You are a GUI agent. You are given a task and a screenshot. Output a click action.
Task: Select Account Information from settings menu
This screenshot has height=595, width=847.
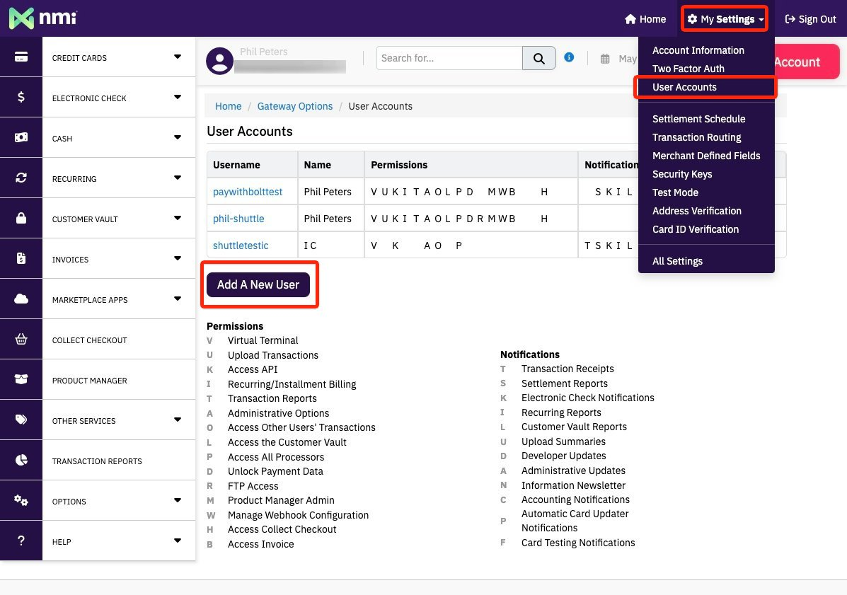pyautogui.click(x=698, y=50)
